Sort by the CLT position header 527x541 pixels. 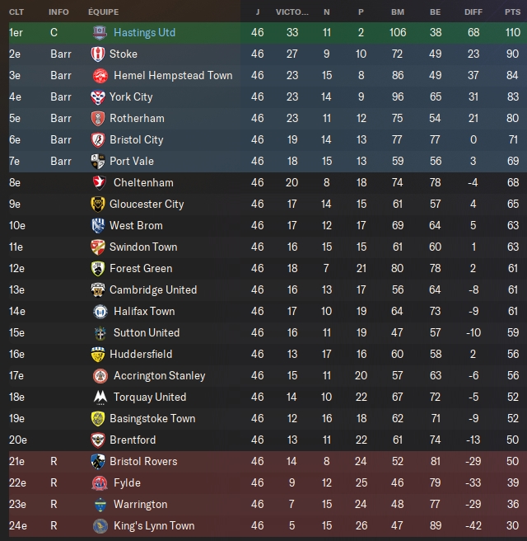[x=16, y=12]
